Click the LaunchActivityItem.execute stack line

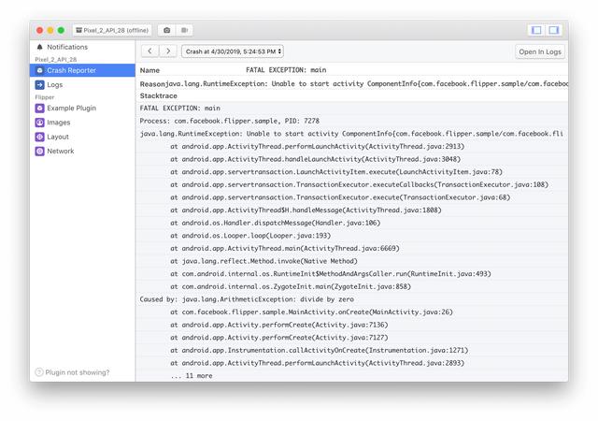click(x=336, y=172)
